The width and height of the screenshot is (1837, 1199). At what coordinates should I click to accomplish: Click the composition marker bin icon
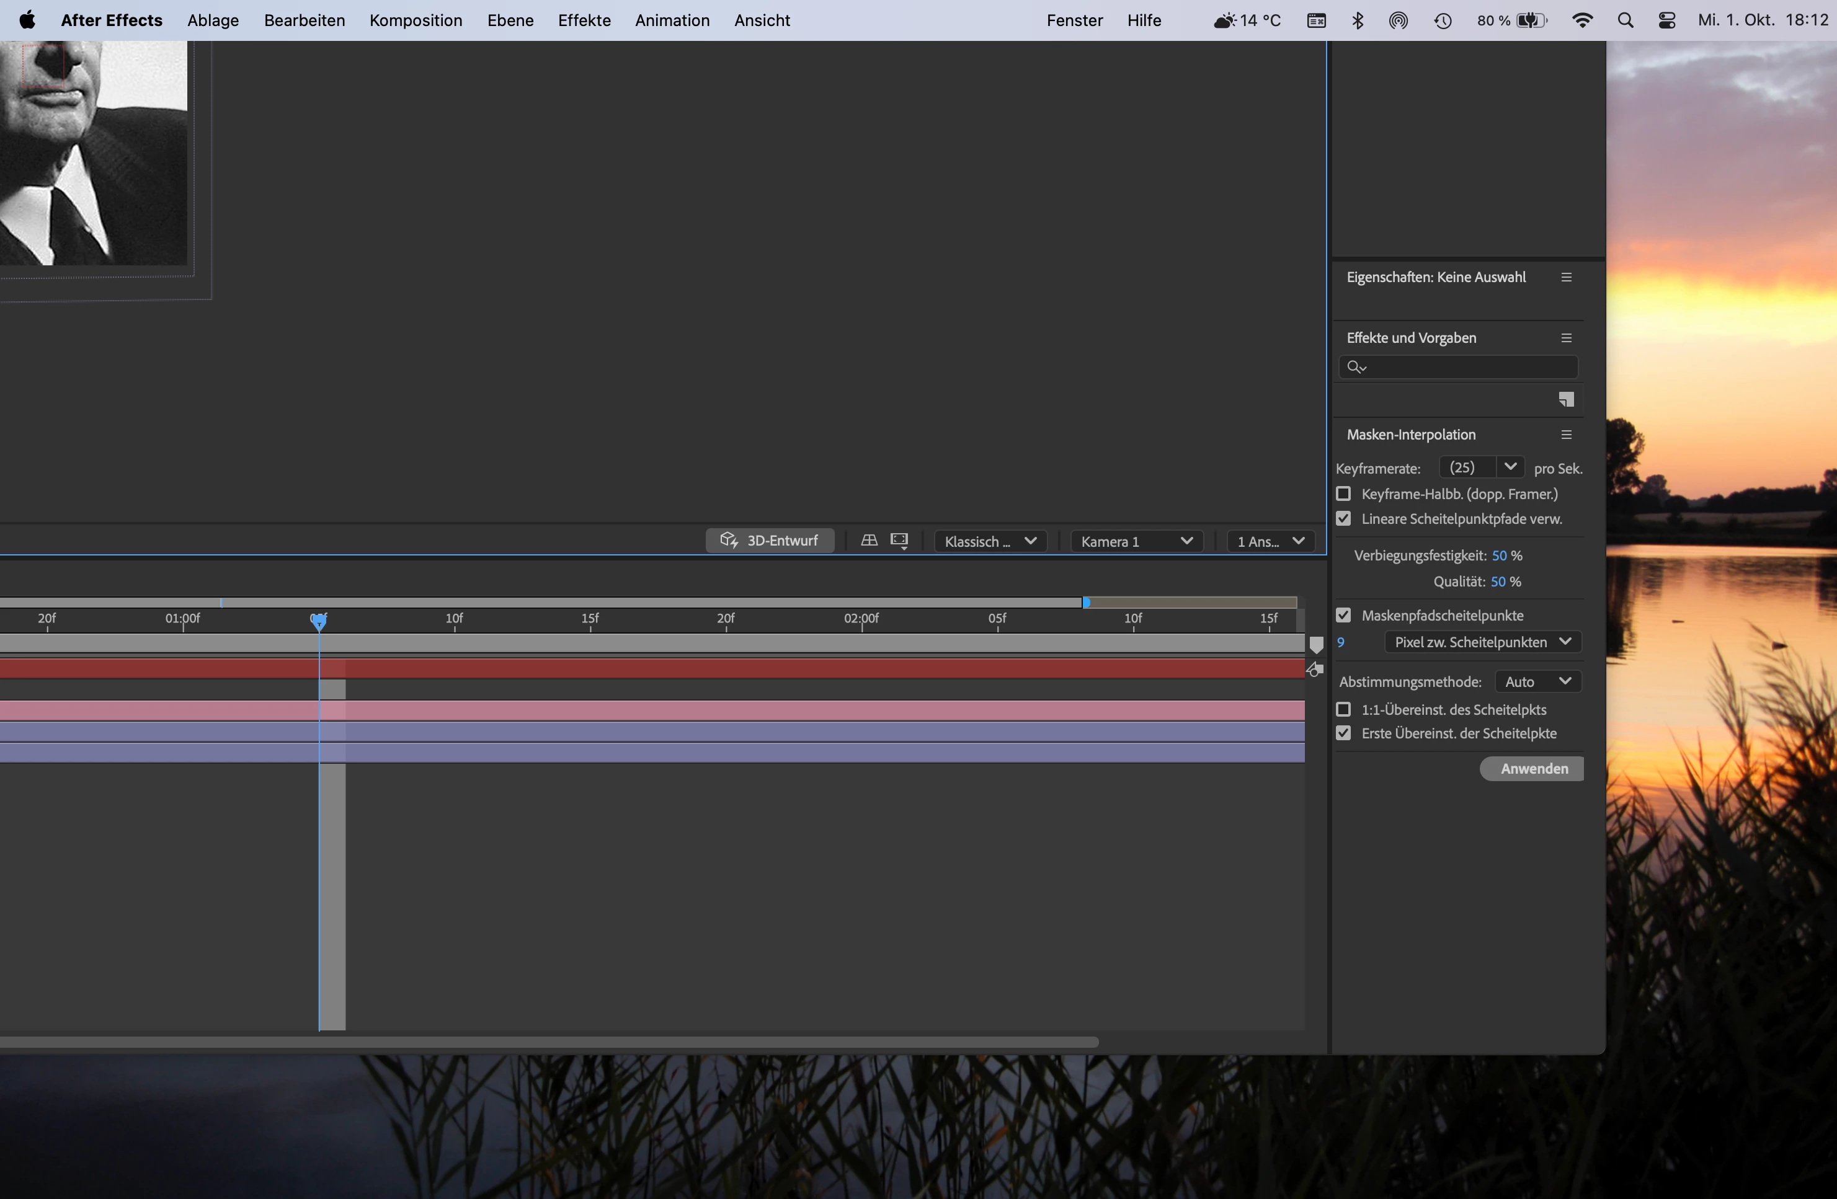(x=1317, y=644)
